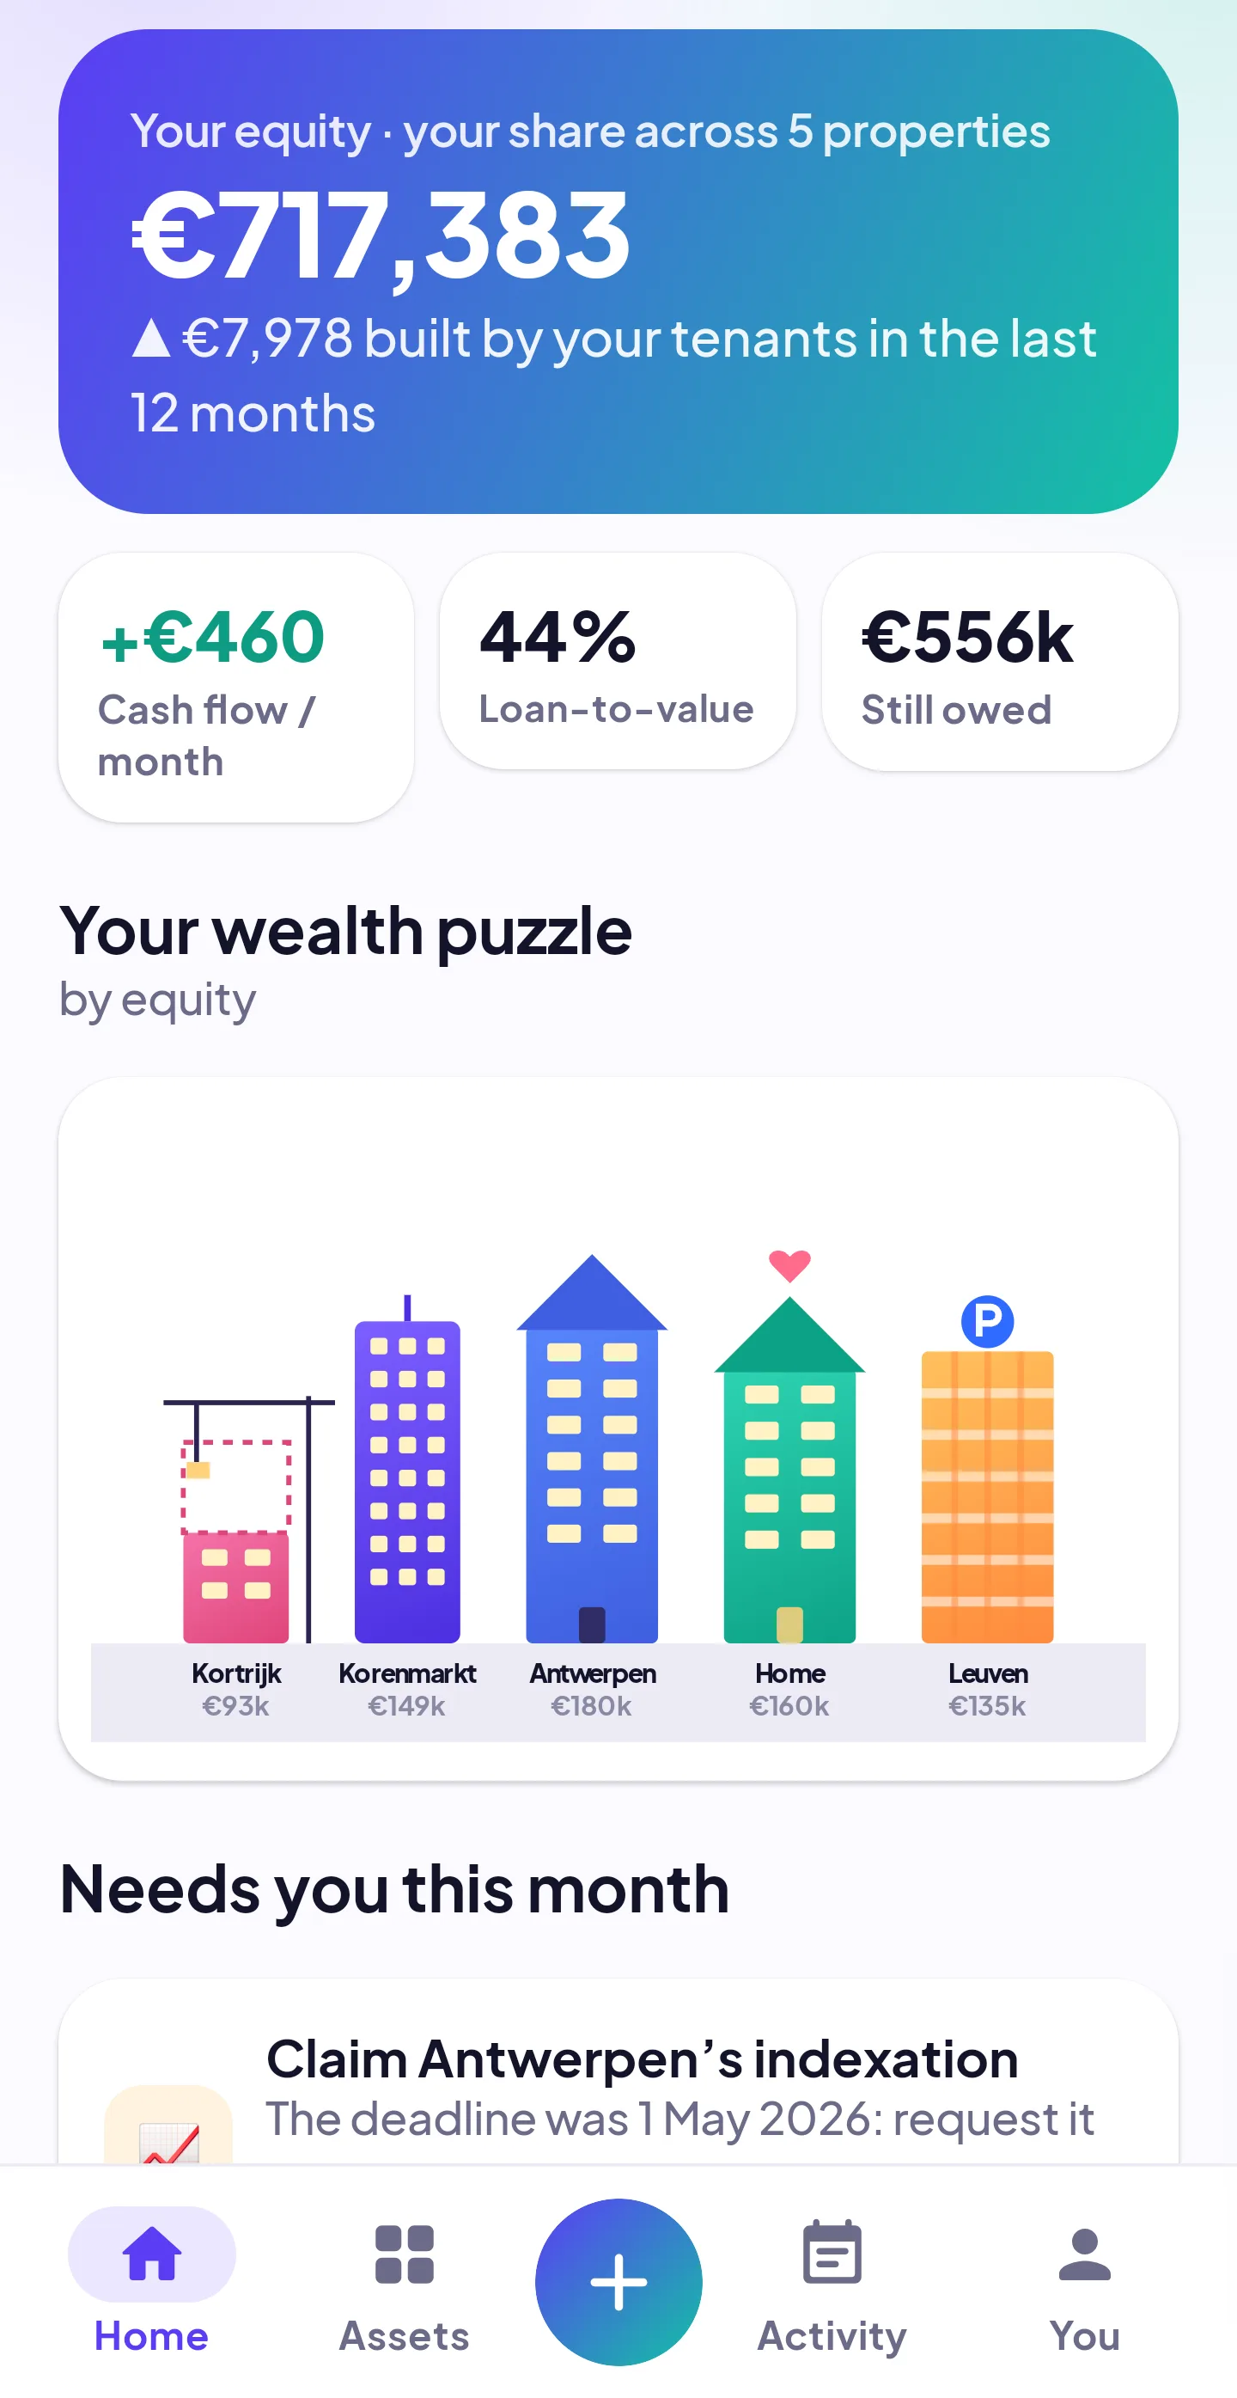Tap the indexation chart icon
This screenshot has width=1237, height=2398.
pyautogui.click(x=168, y=2132)
